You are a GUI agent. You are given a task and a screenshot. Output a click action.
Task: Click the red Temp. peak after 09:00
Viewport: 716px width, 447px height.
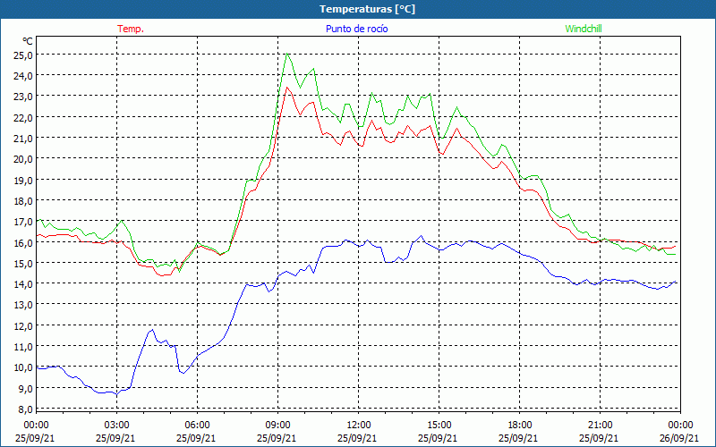click(286, 88)
